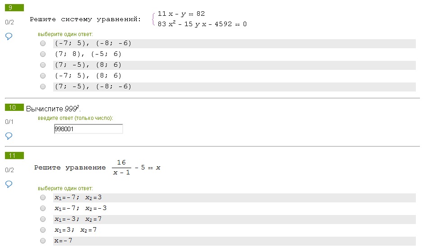Choose the option (7; 8), (-5; 6)
This screenshot has width=433, height=247.
coord(43,54)
